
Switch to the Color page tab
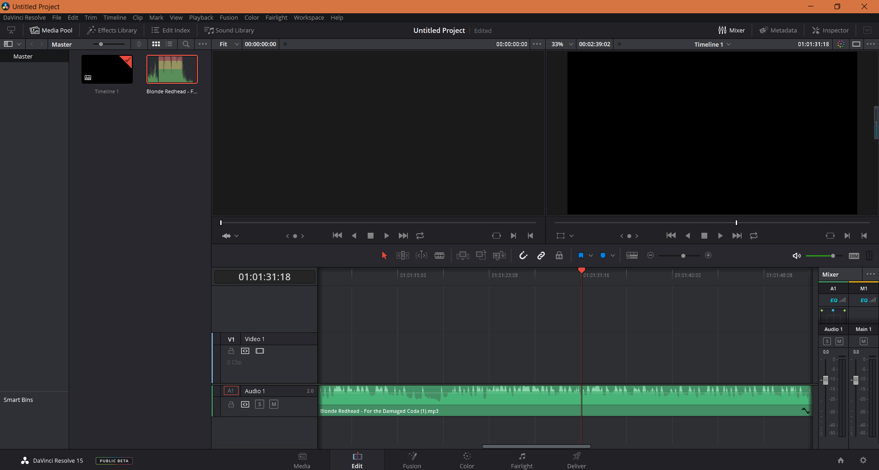(x=467, y=460)
